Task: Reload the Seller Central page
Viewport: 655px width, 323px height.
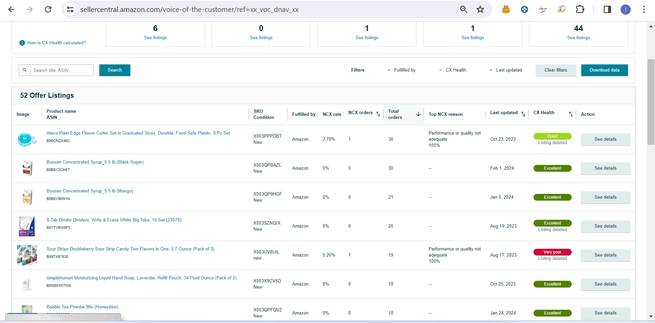Action: click(x=48, y=10)
